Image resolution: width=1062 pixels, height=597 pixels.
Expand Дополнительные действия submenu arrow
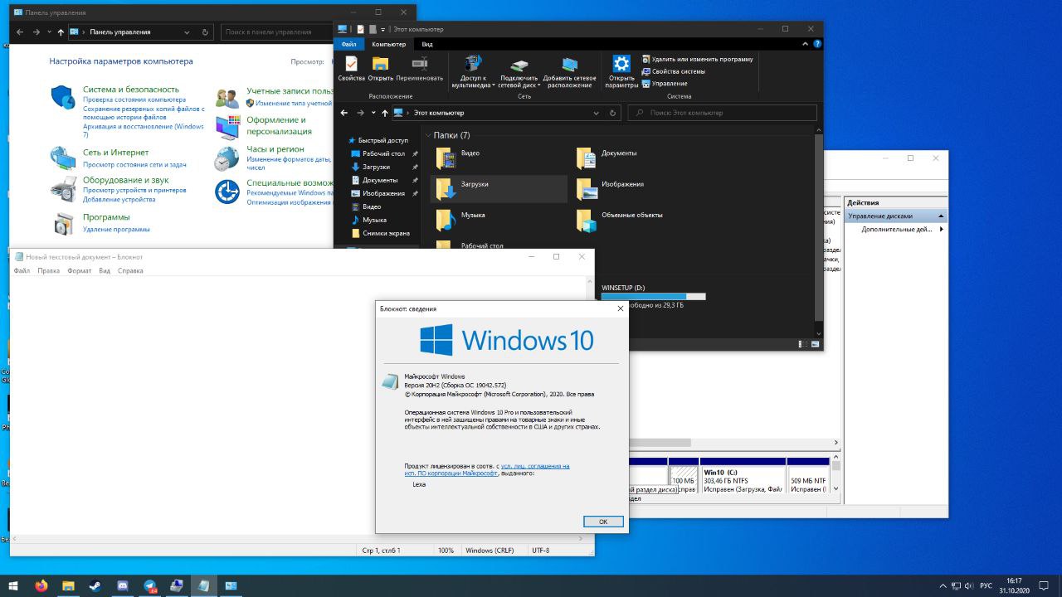click(x=941, y=229)
